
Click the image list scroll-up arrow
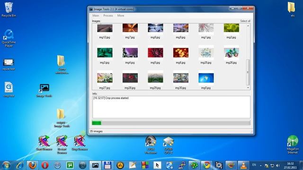coord(248,25)
